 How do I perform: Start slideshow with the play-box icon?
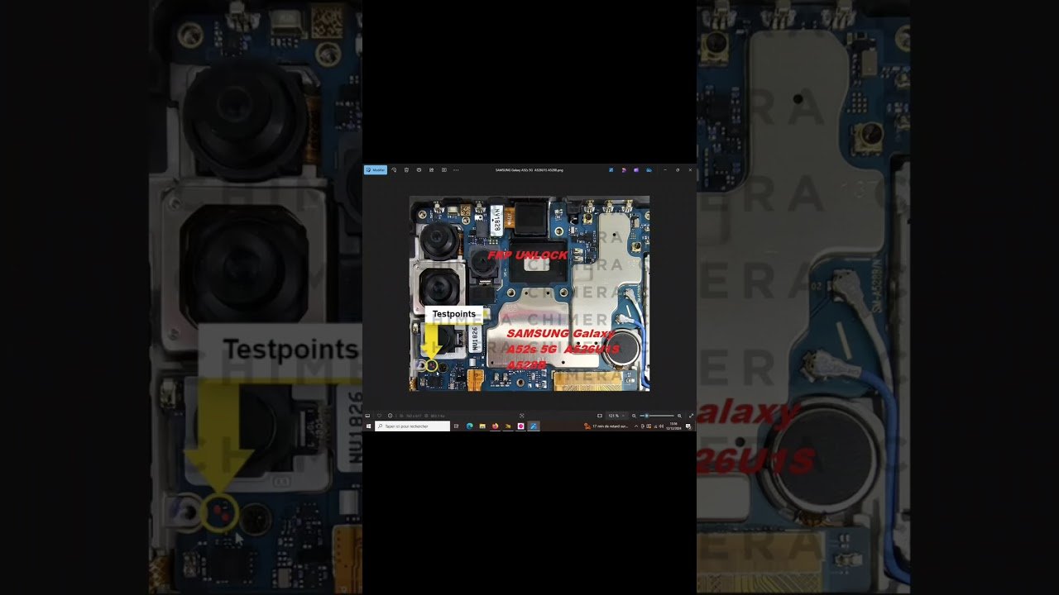pyautogui.click(x=444, y=169)
